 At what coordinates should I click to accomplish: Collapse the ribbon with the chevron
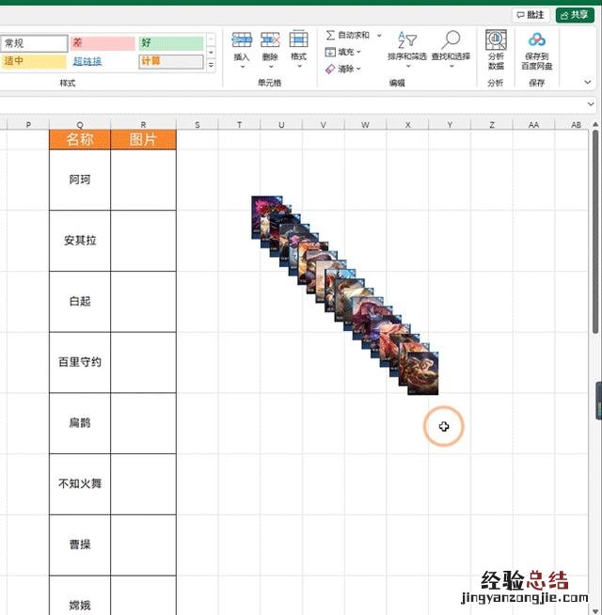coord(591,83)
